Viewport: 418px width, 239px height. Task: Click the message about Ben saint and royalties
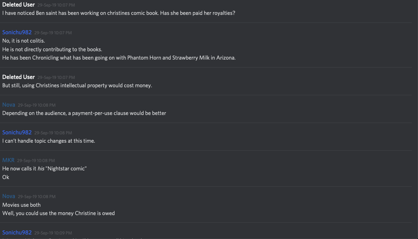tap(119, 13)
